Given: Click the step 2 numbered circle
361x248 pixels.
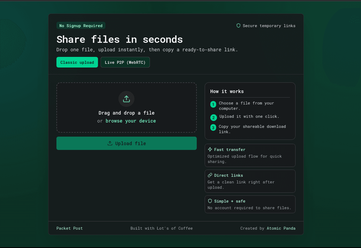Looking at the screenshot, I should click(x=213, y=117).
